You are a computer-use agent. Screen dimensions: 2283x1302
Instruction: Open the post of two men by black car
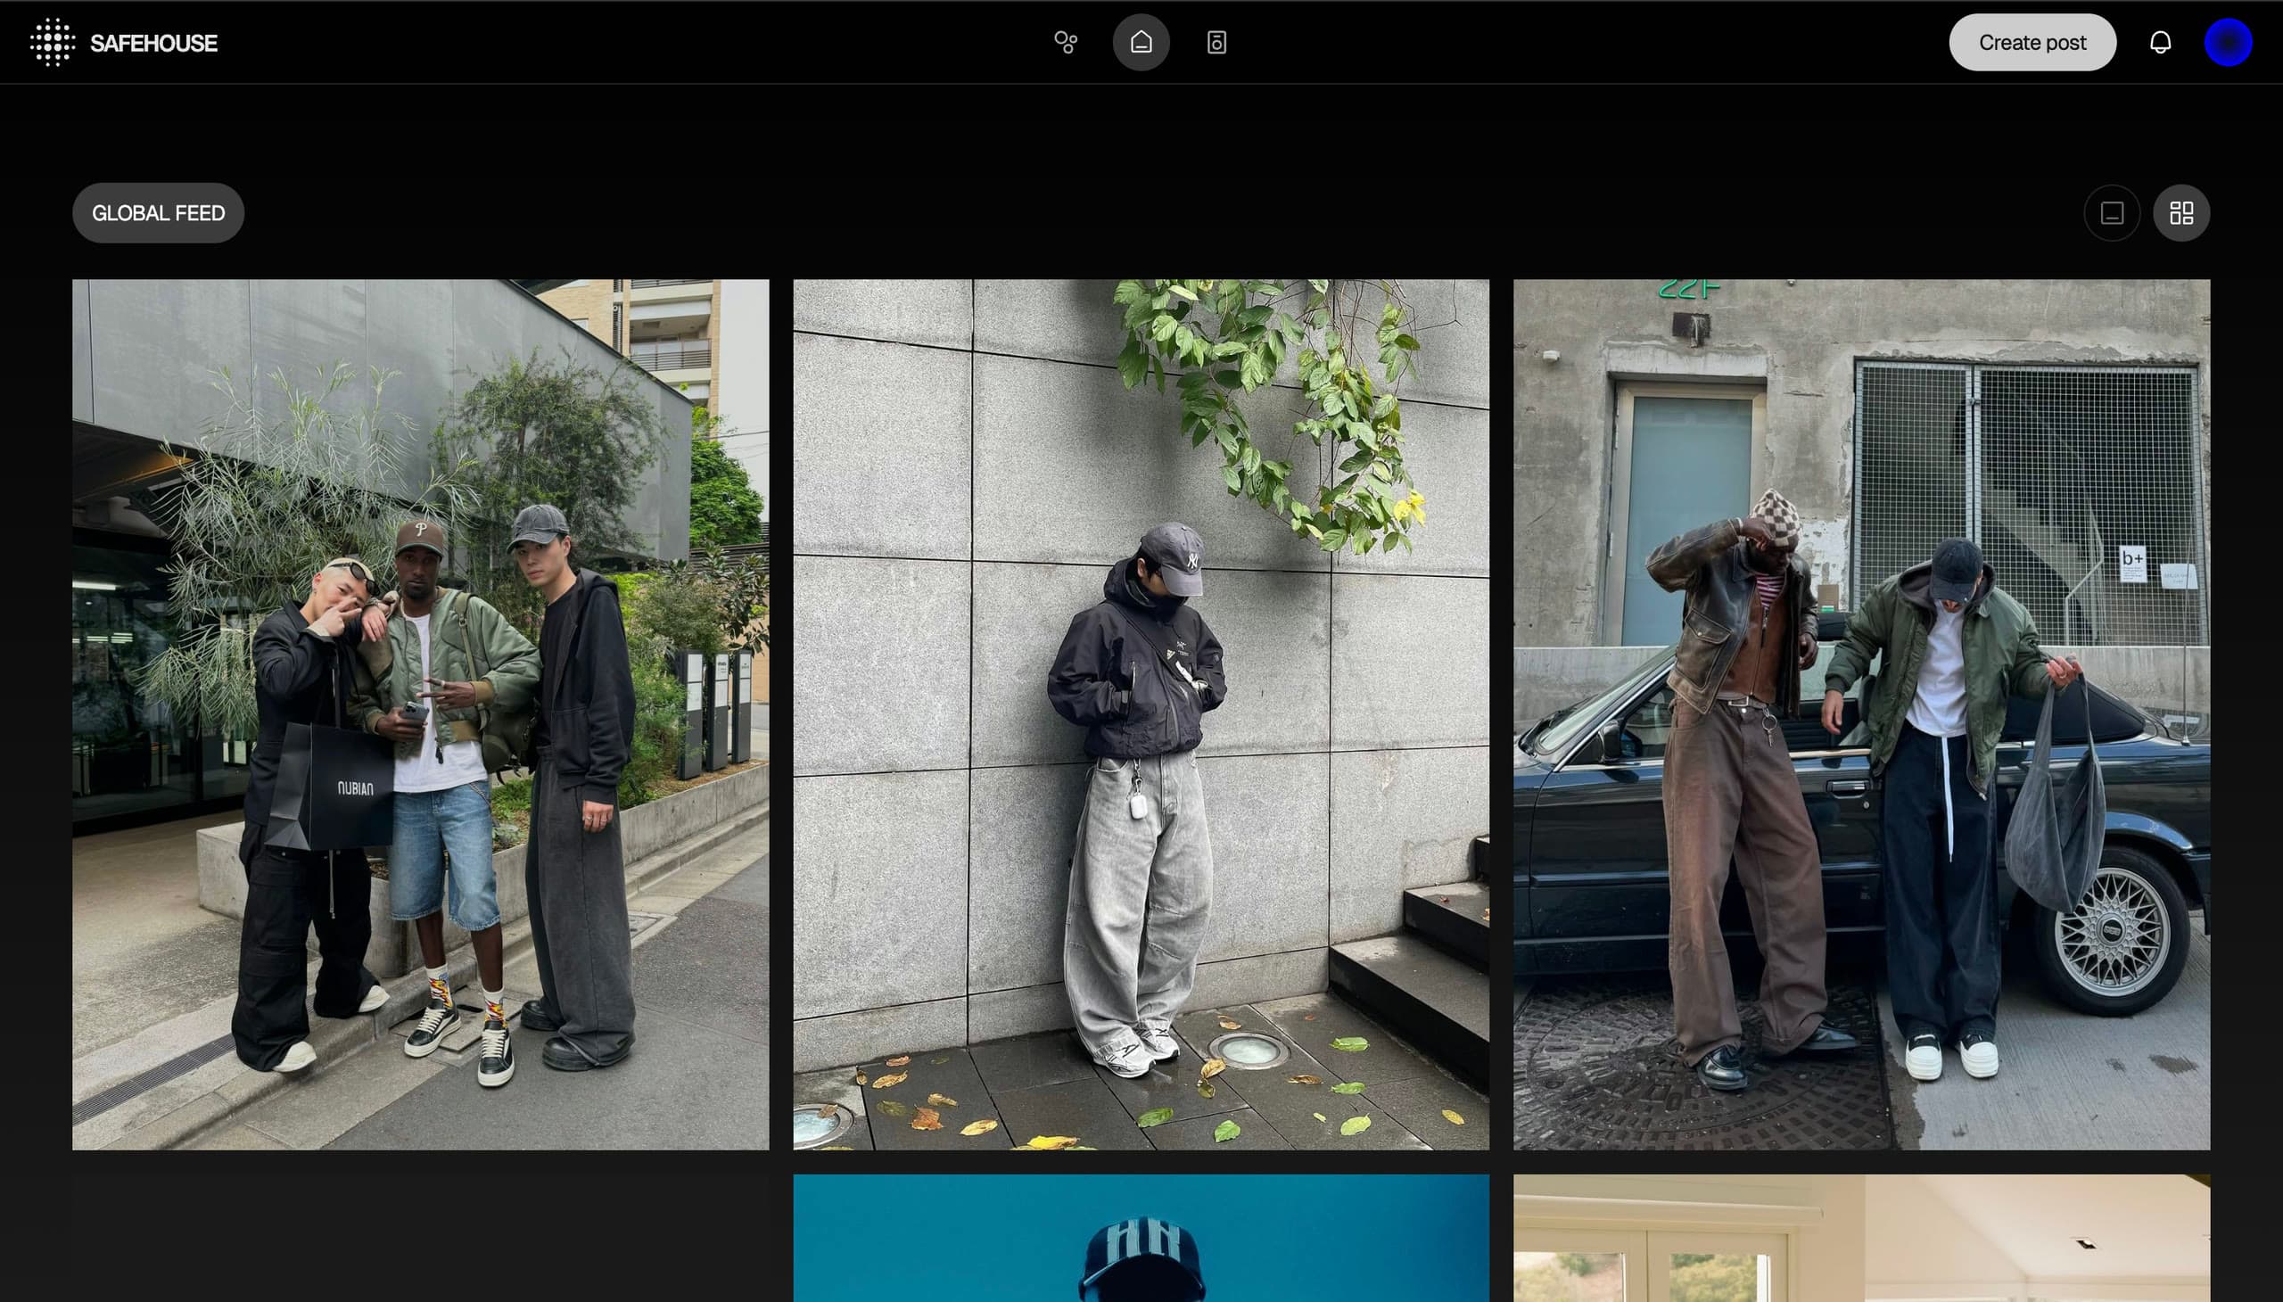click(x=1862, y=714)
